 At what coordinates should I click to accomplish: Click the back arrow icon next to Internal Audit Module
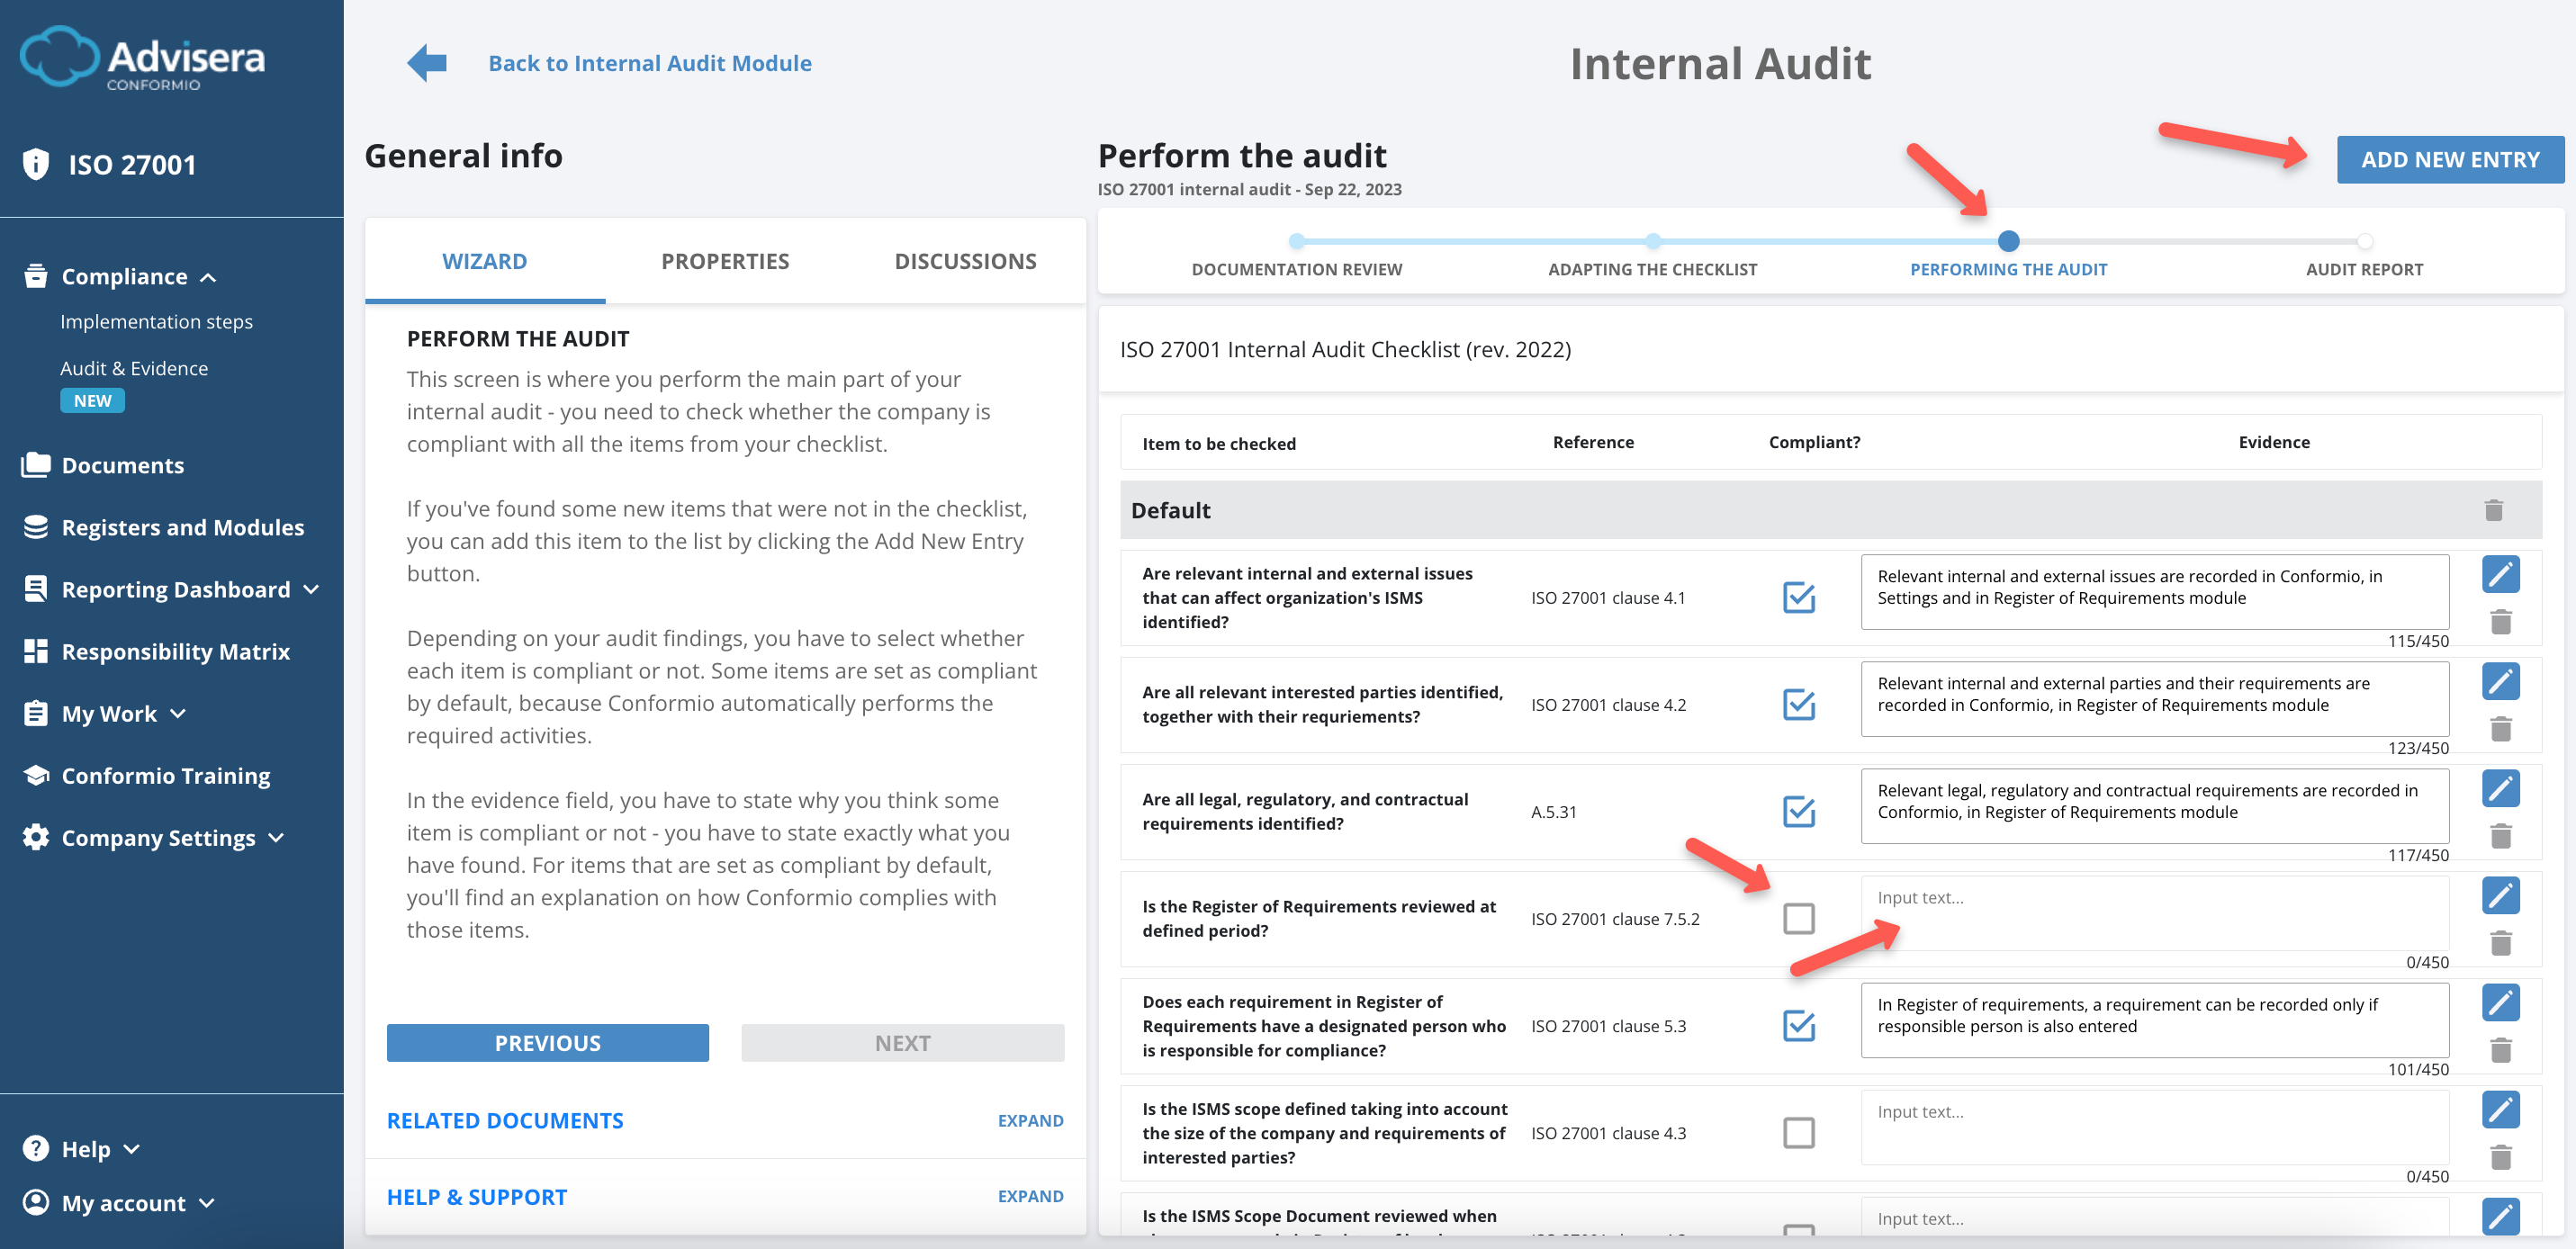coord(426,61)
